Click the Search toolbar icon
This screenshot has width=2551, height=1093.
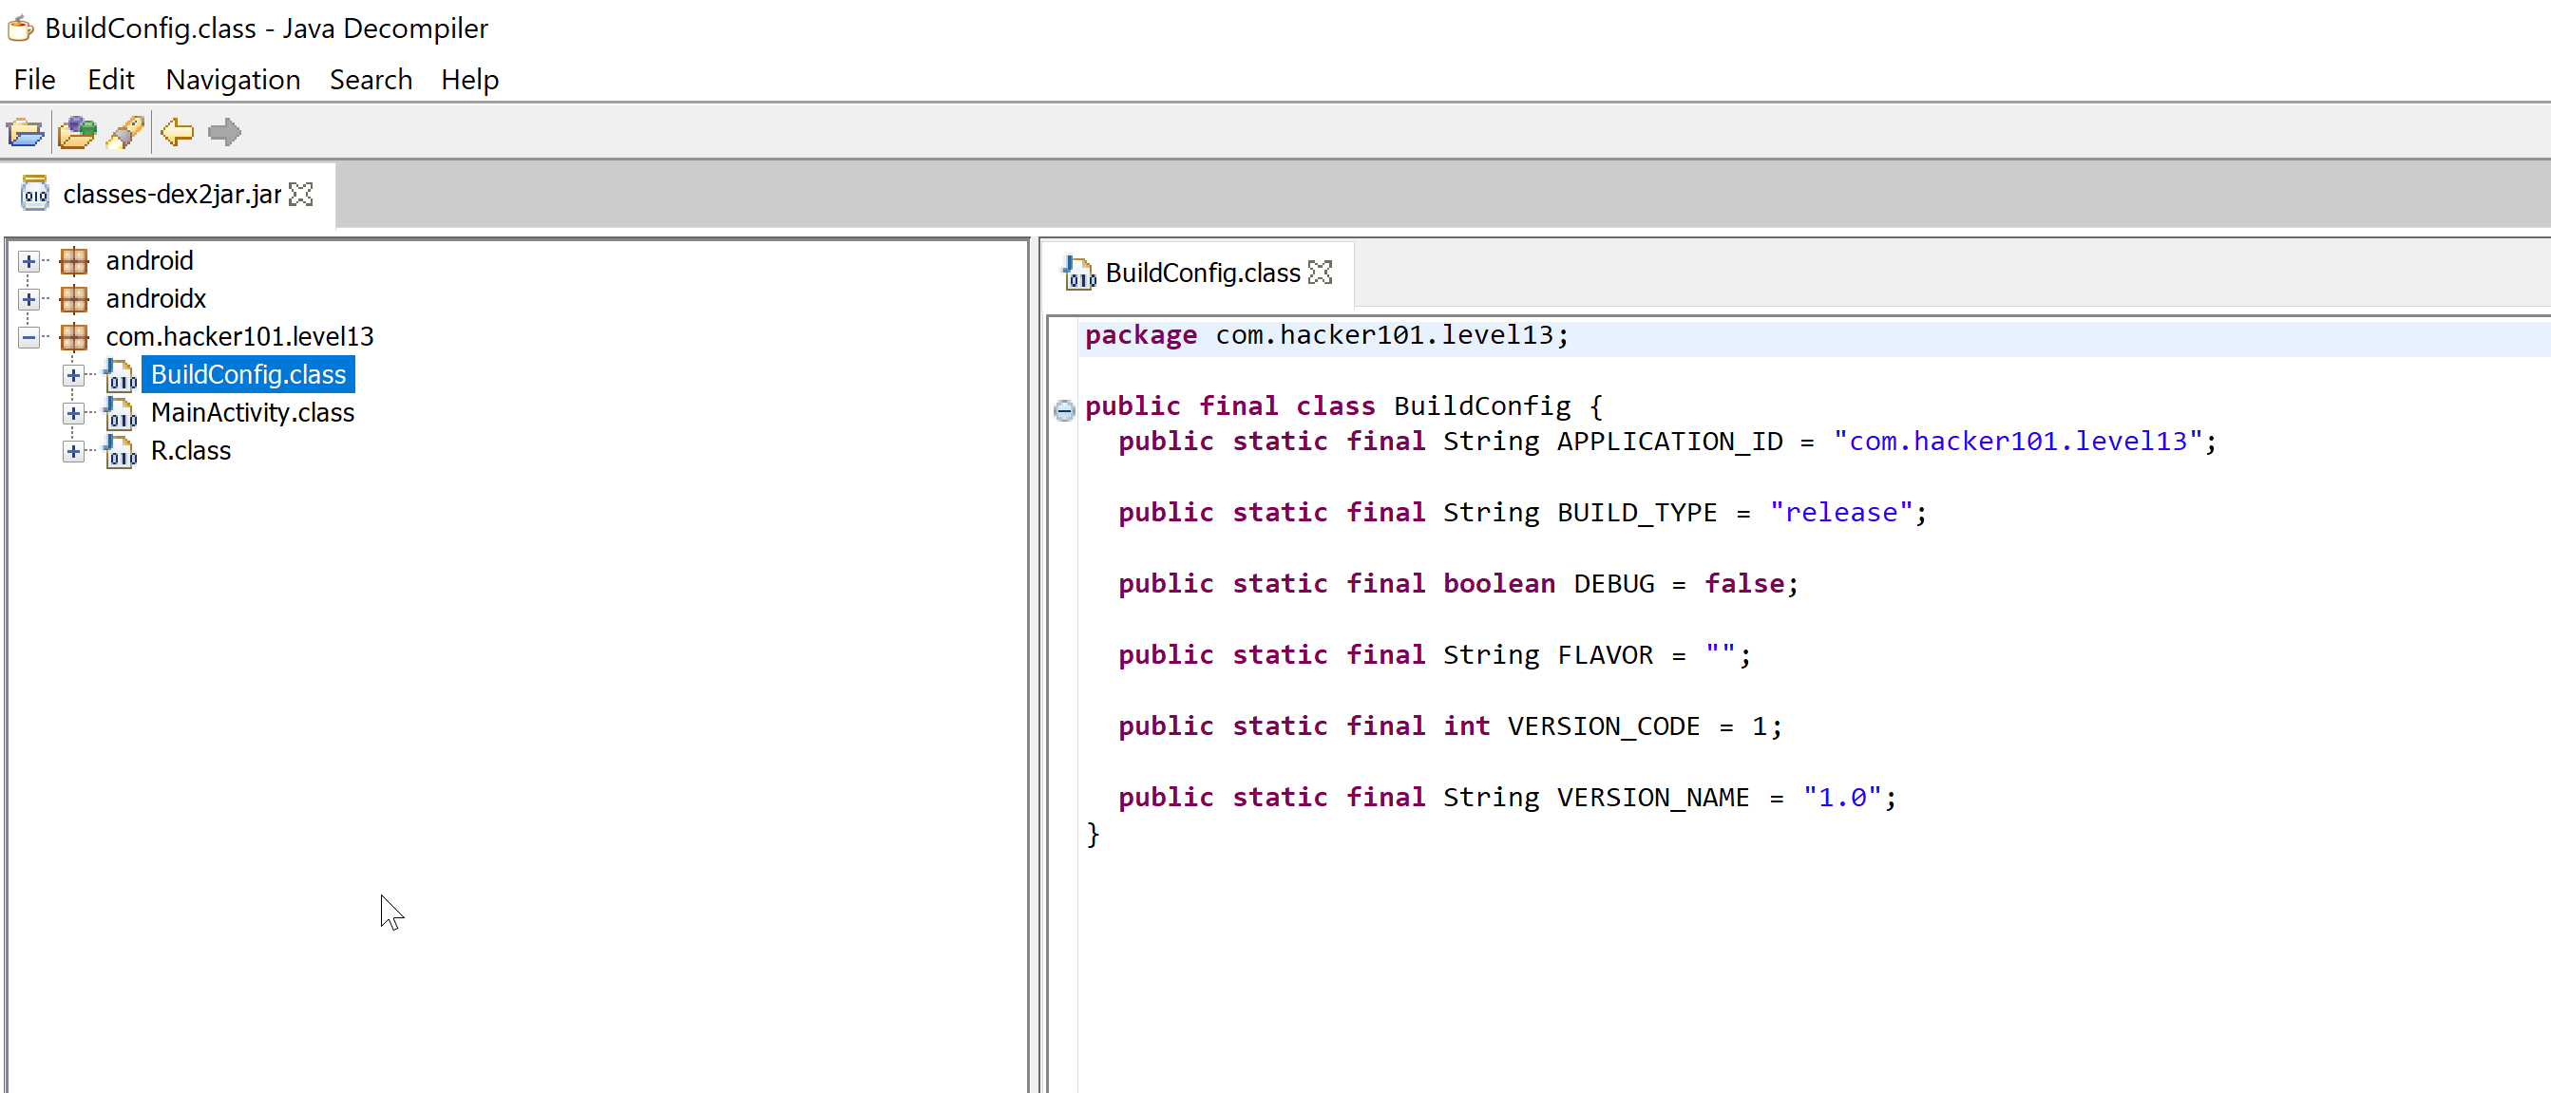point(125,132)
